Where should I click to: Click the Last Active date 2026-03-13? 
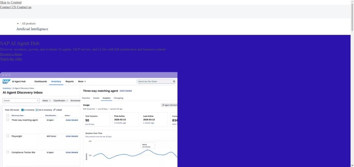[149, 119]
